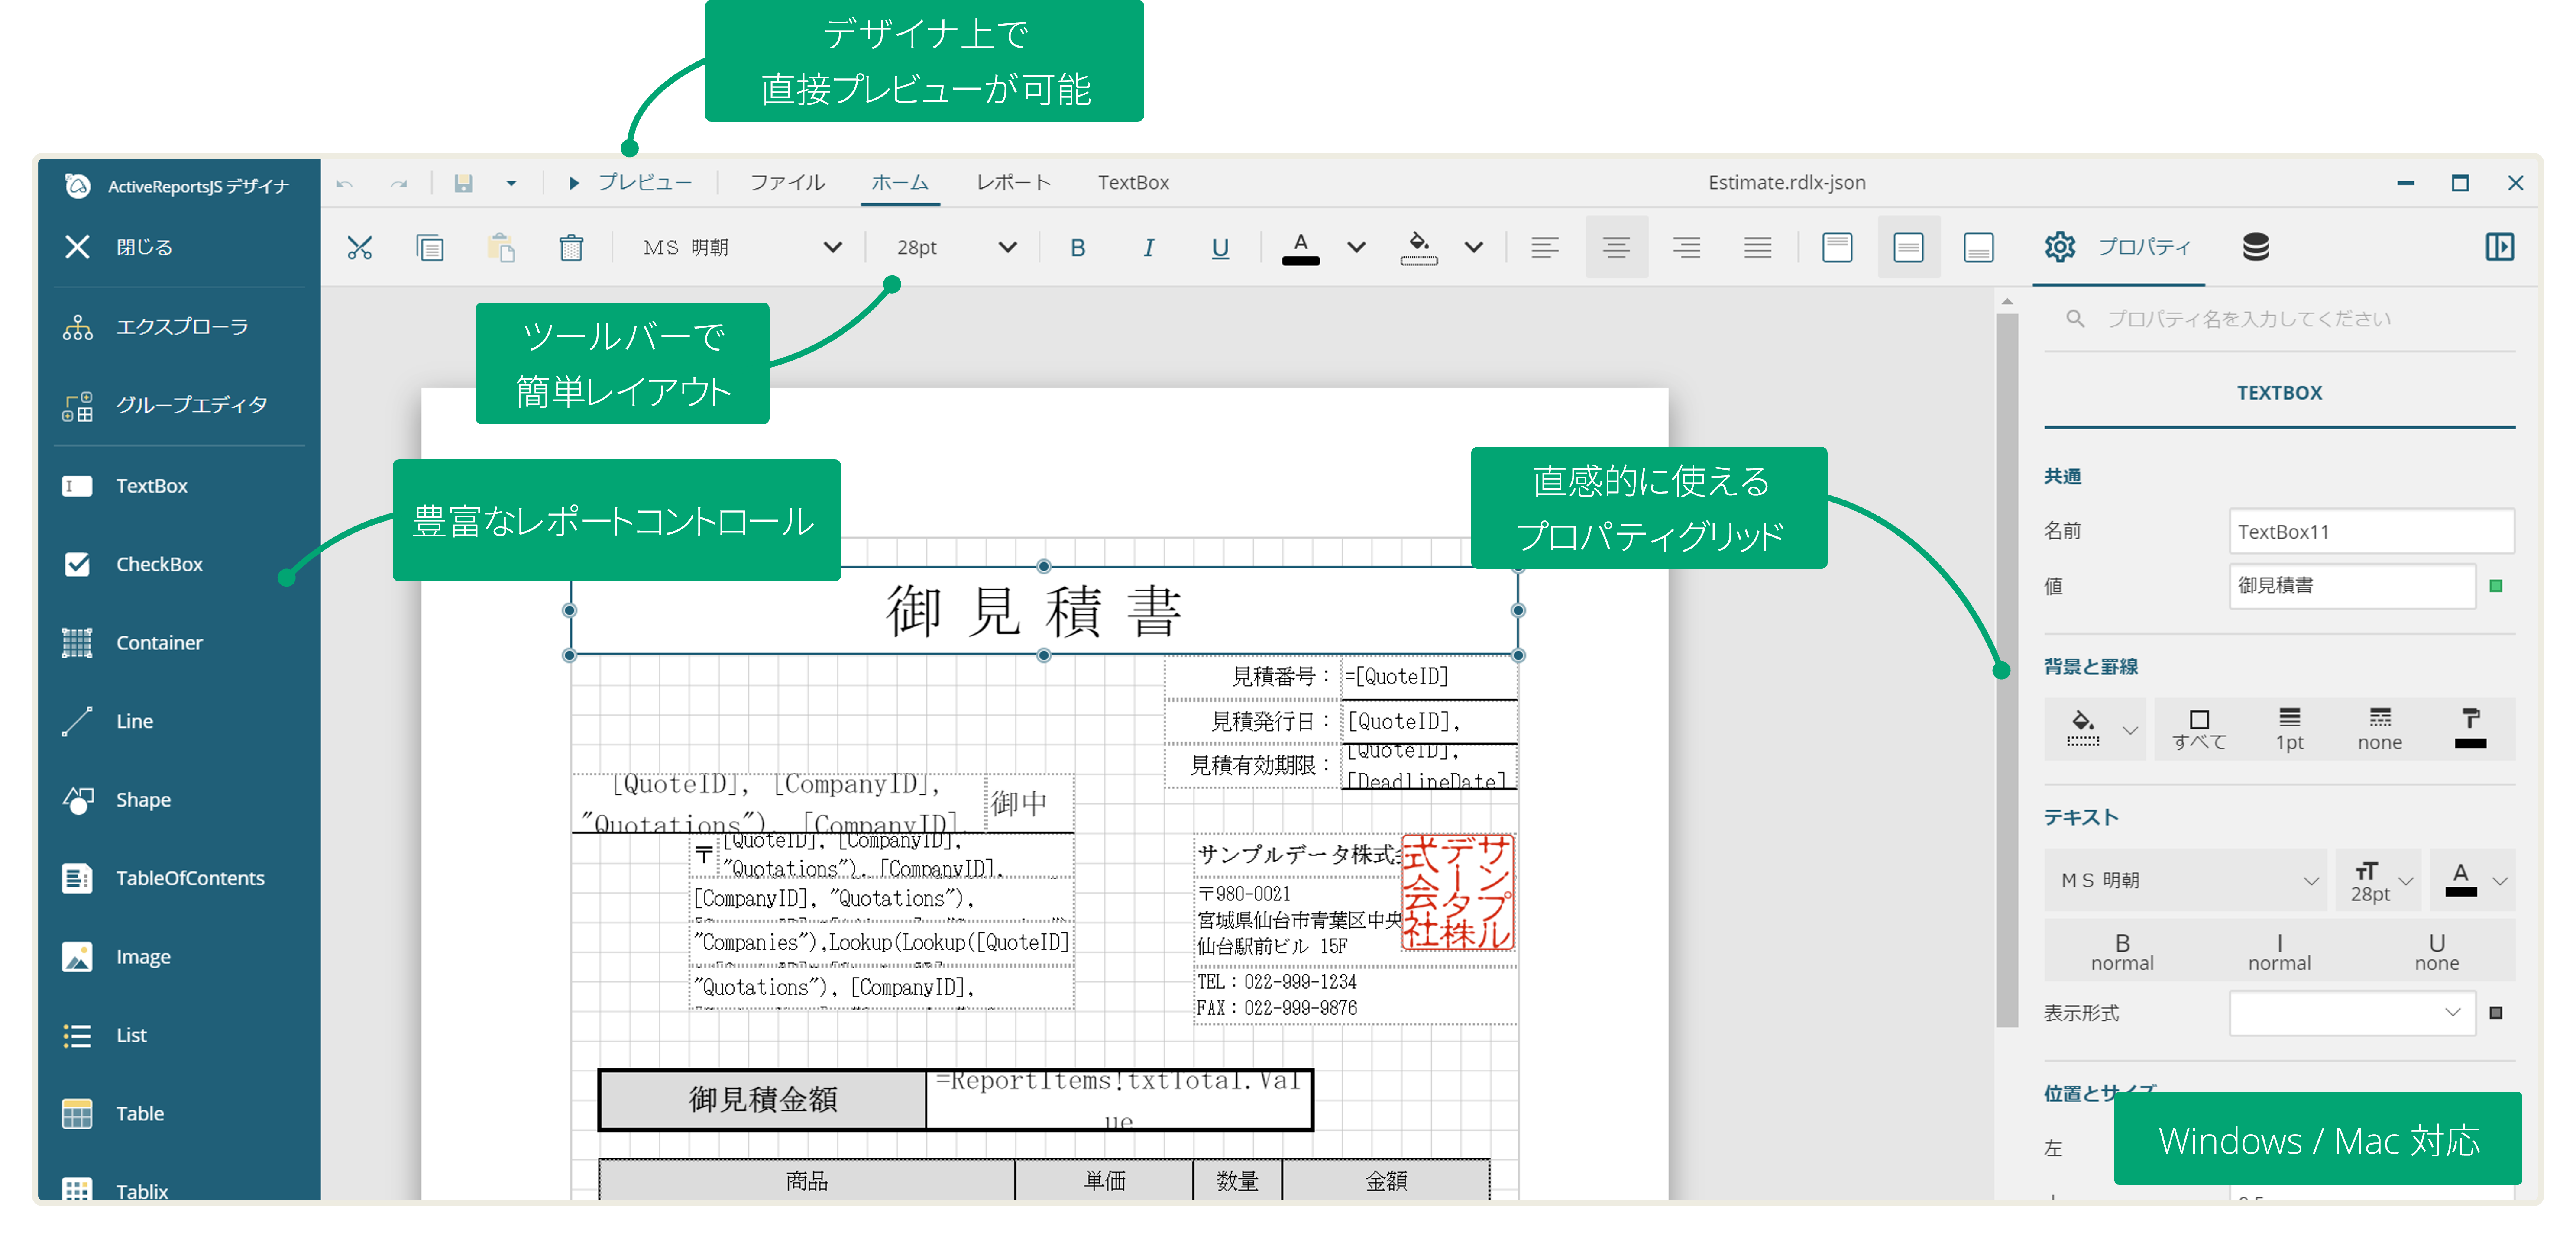Click fill color bucket swatch in toolbar
Image resolution: width=2576 pixels, height=1239 pixels.
[1418, 247]
